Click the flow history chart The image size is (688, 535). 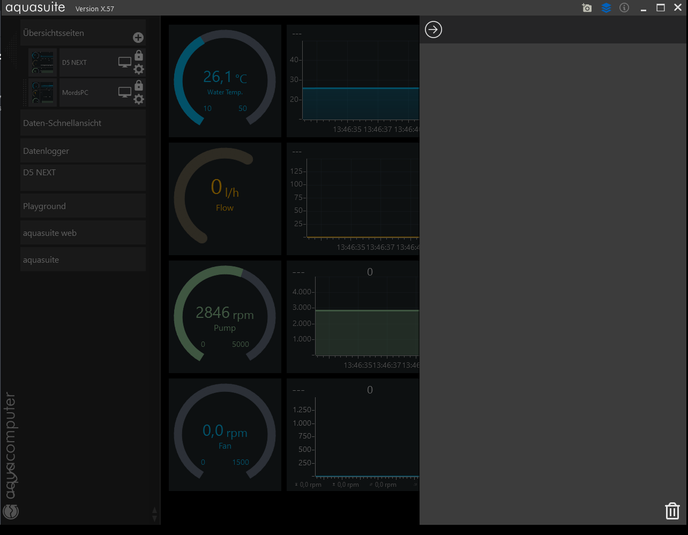[353, 199]
